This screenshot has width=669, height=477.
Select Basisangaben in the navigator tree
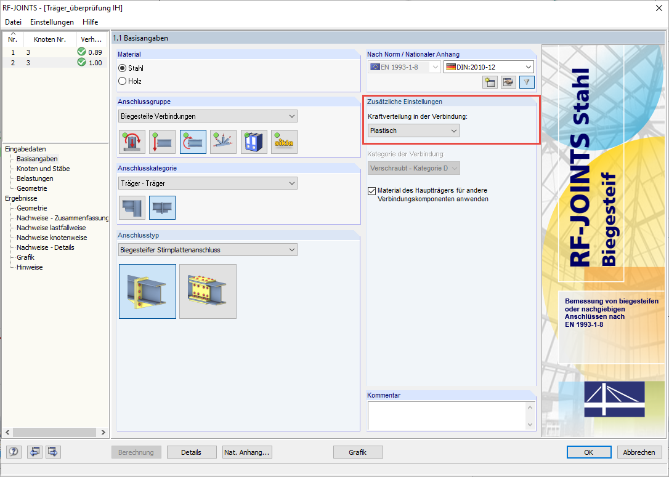coord(37,159)
